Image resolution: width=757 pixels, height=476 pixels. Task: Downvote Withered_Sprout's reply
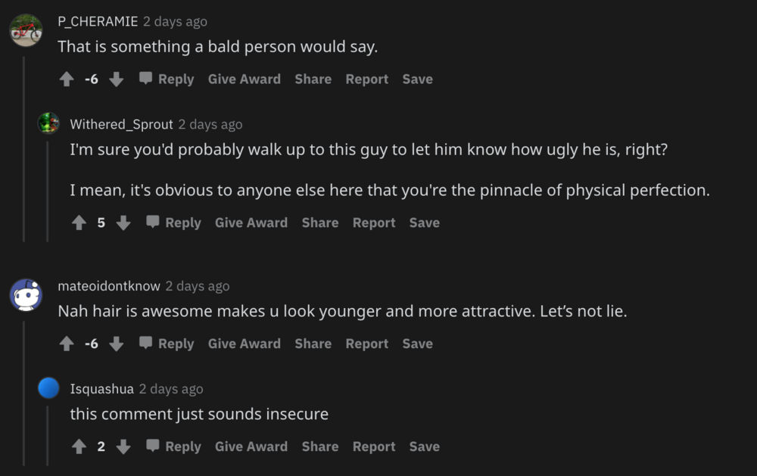[x=123, y=223]
